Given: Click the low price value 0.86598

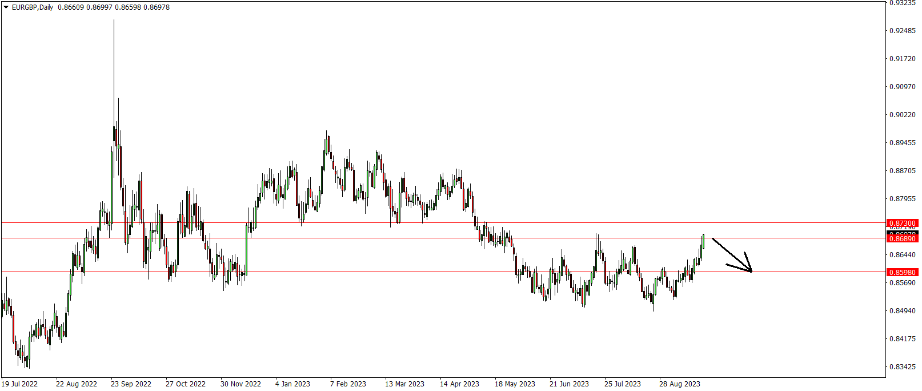Looking at the screenshot, I should tap(127, 7).
